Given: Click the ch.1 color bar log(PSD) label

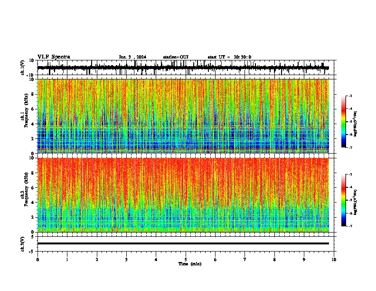Looking at the screenshot, I should point(355,124).
